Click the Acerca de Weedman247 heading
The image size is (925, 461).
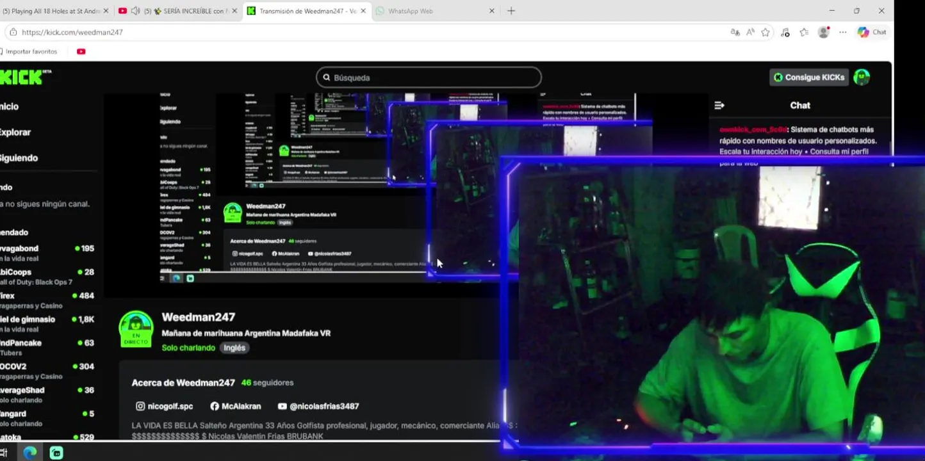coord(183,382)
